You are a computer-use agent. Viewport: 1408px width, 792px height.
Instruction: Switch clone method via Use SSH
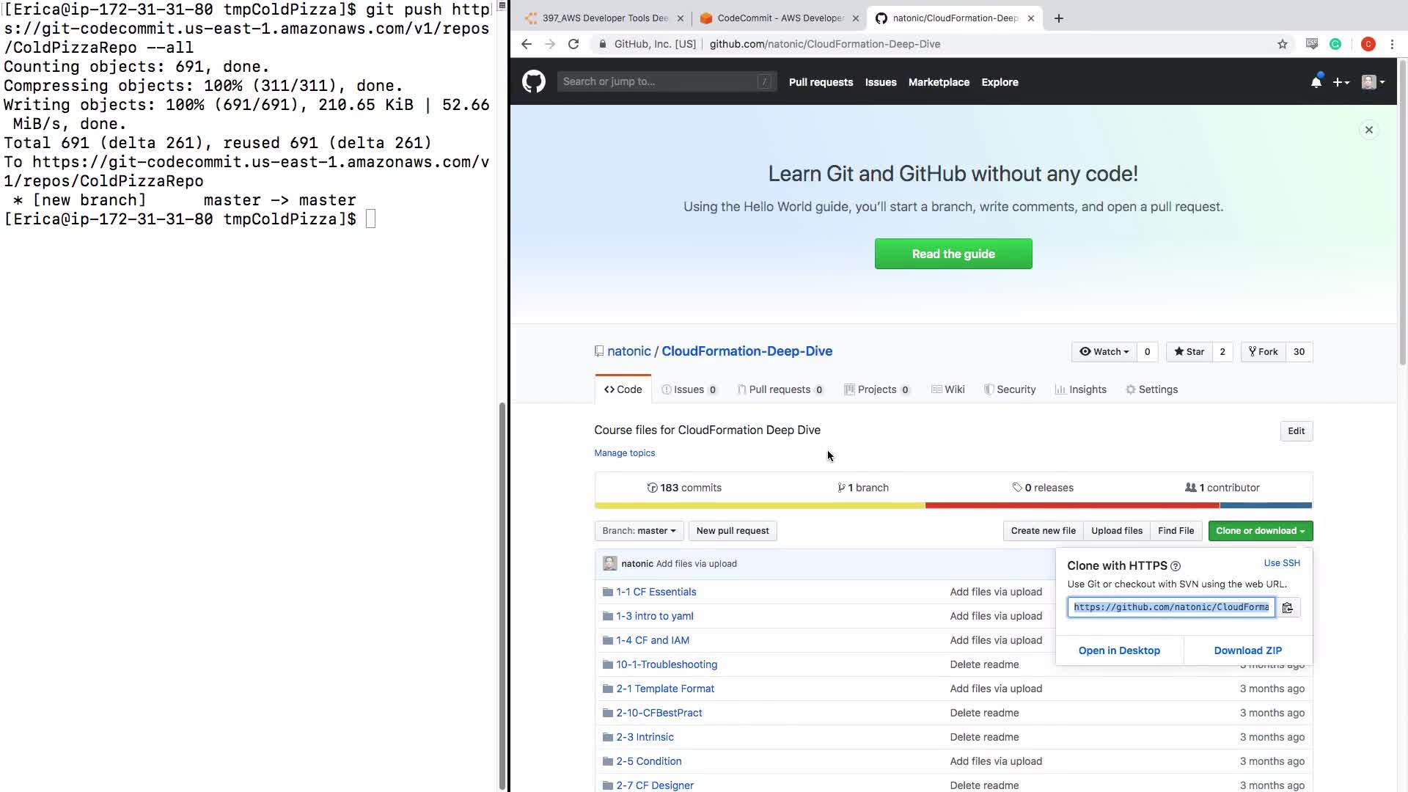pyautogui.click(x=1281, y=563)
